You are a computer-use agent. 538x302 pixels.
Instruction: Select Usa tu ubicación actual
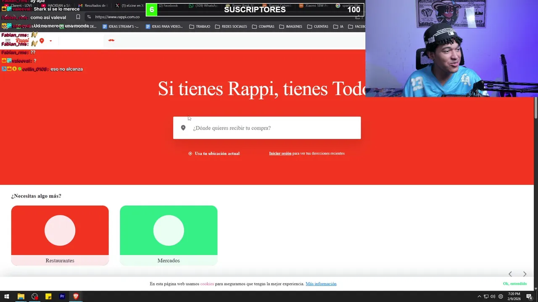point(214,154)
